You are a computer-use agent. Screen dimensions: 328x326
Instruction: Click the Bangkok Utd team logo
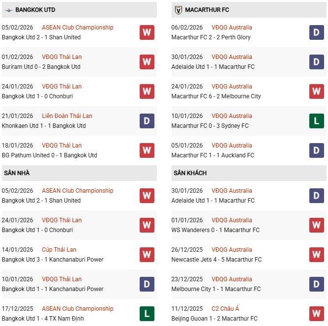[x=8, y=10]
